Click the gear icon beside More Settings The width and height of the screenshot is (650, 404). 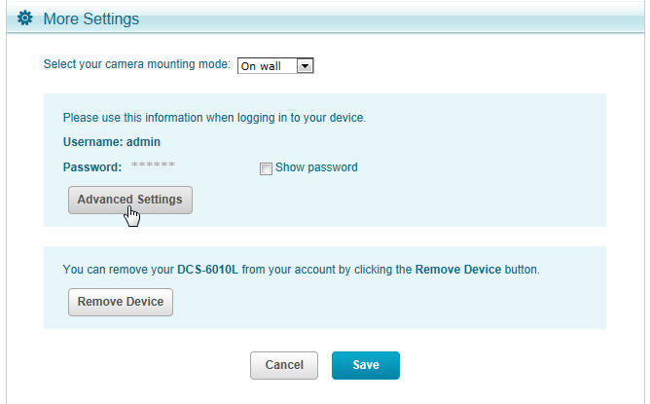[x=25, y=18]
